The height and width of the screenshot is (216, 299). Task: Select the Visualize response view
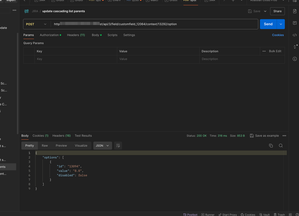pyautogui.click(x=81, y=146)
